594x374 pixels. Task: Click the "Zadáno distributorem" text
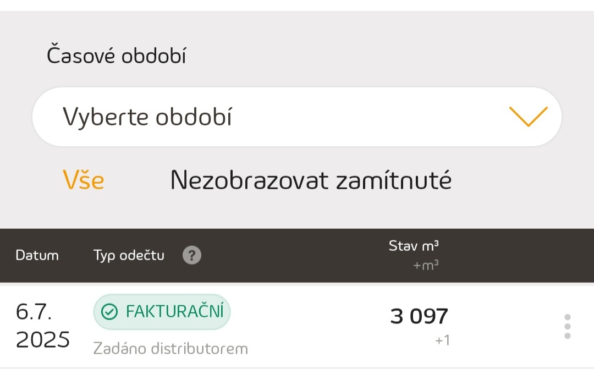click(x=170, y=349)
